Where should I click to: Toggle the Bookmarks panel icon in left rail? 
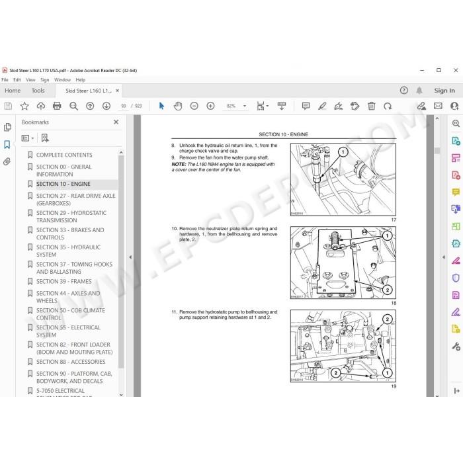(7, 144)
